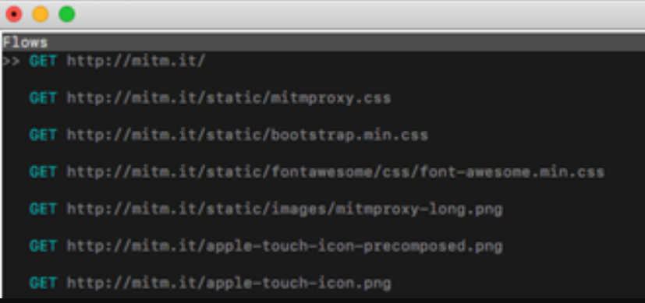Click GET method of the first http://mitm.it/ request

coord(43,62)
